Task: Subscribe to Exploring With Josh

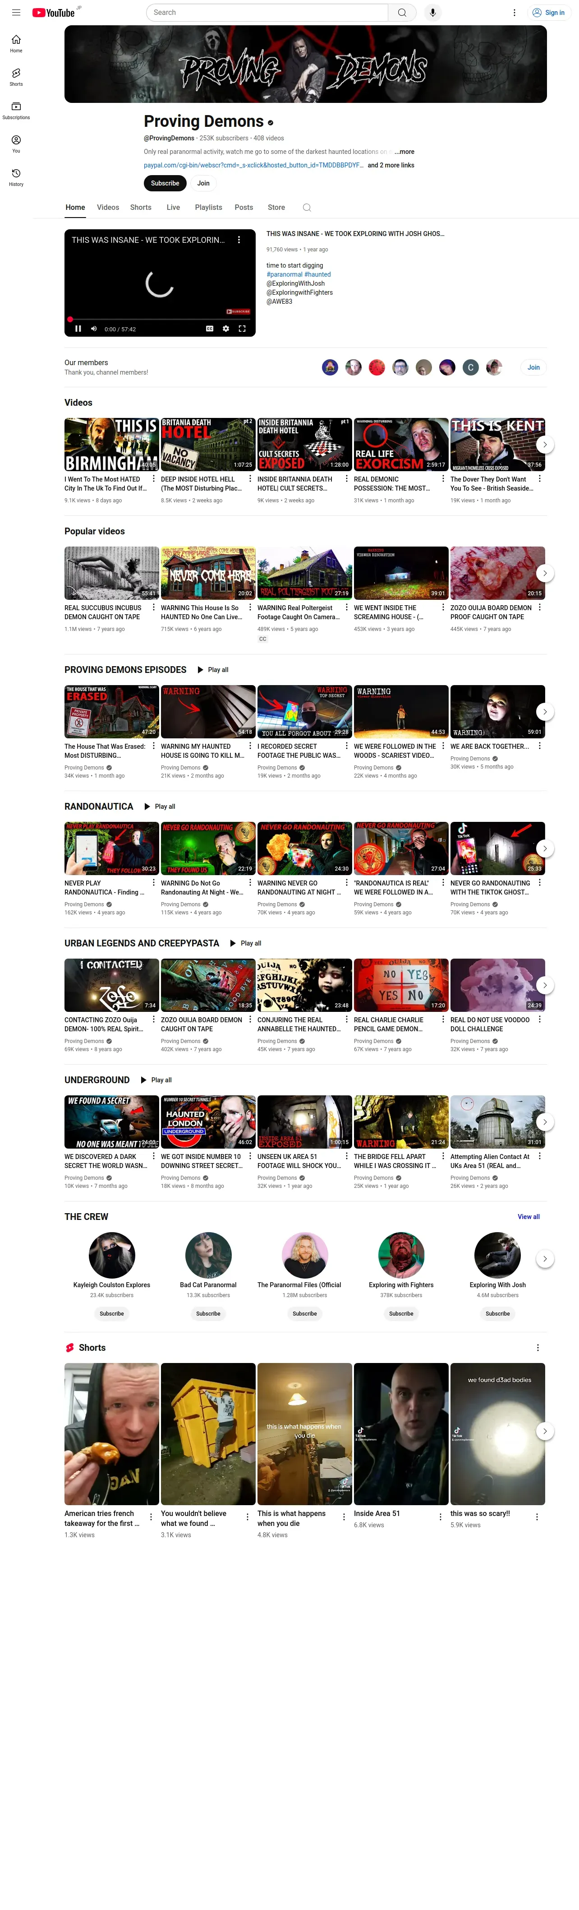Action: point(497,1313)
